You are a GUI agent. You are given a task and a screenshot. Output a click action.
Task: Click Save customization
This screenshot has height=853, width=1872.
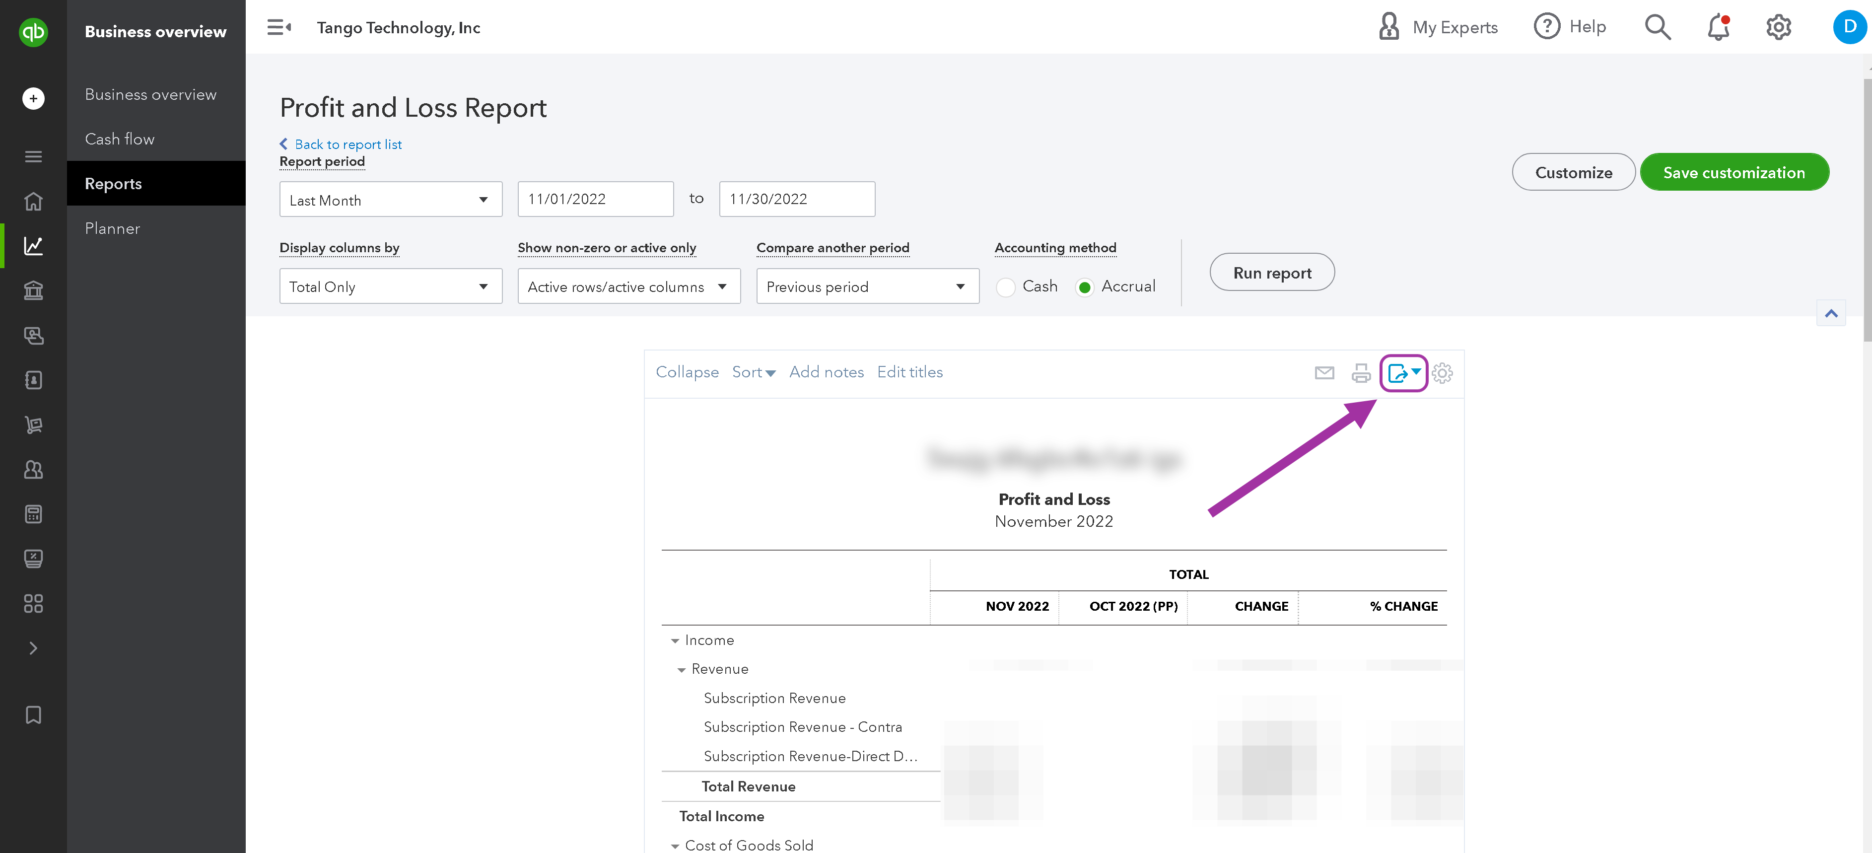pyautogui.click(x=1734, y=171)
